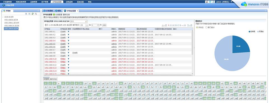Open the IT资源管理 top menu

point(7,2)
